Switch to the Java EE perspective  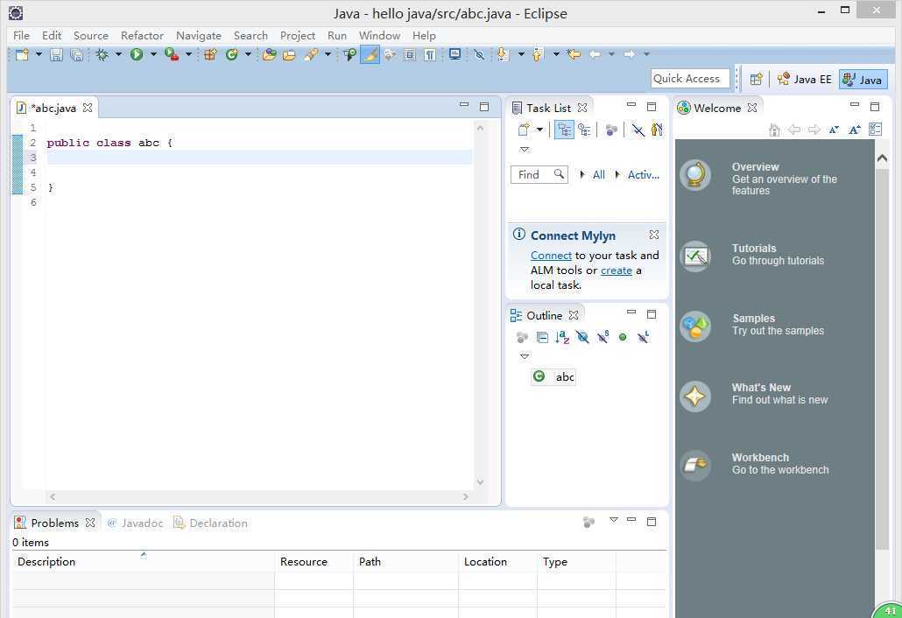tap(804, 80)
